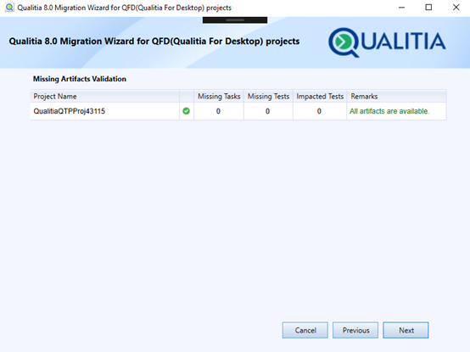The image size is (470, 352).
Task: Go back with the Previous button
Action: point(355,330)
